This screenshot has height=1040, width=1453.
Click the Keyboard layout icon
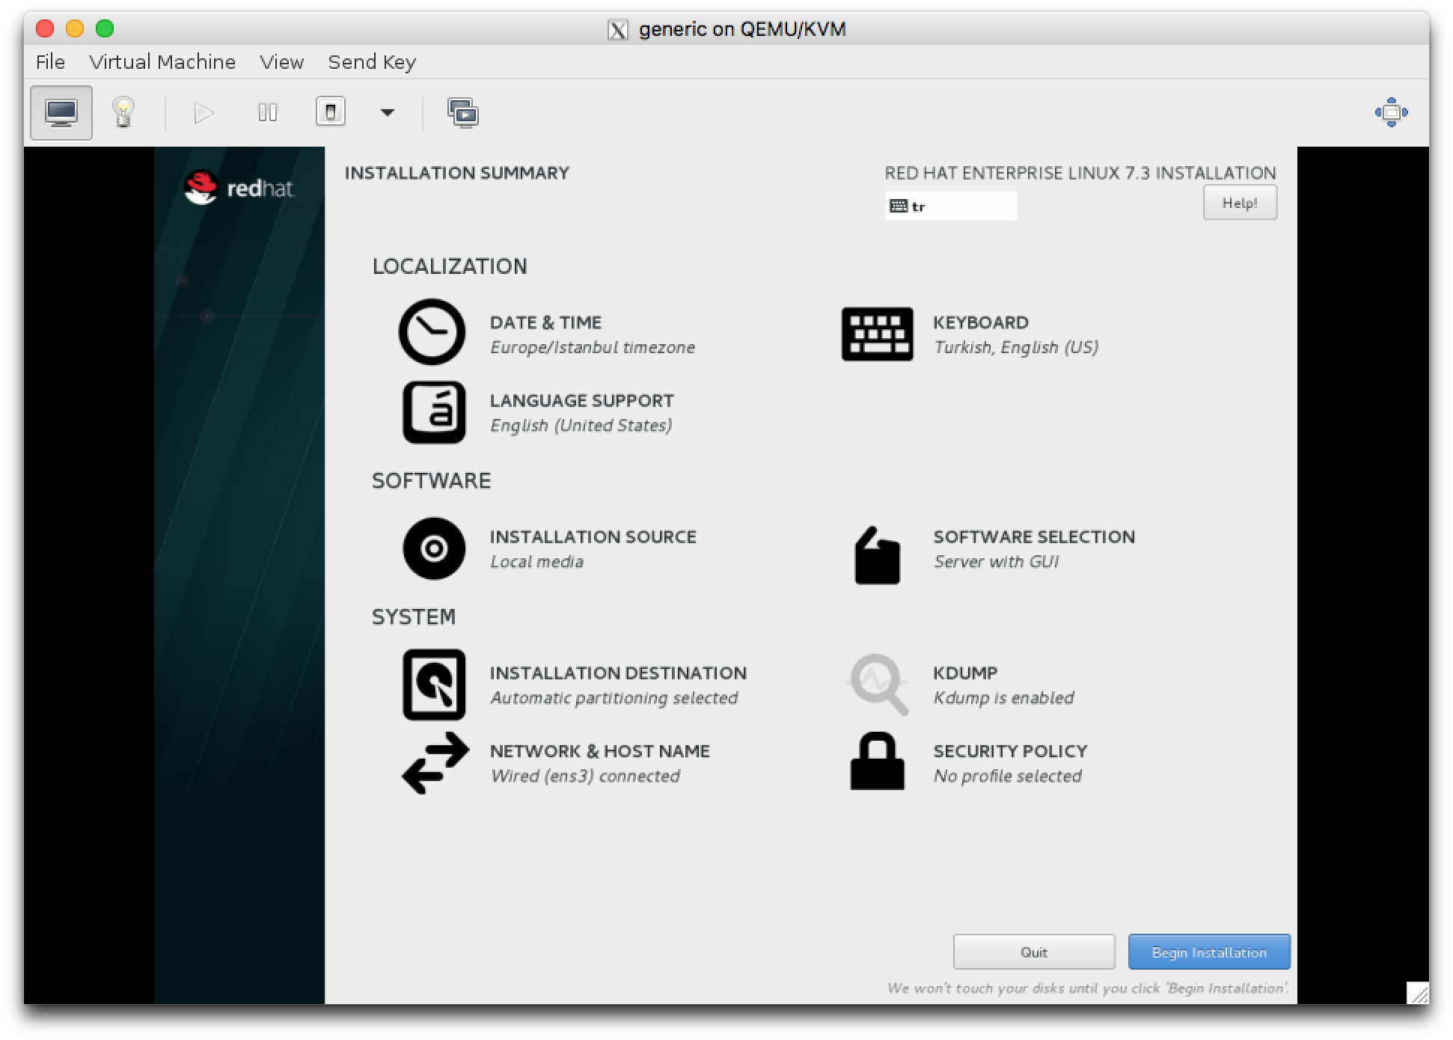tap(875, 332)
